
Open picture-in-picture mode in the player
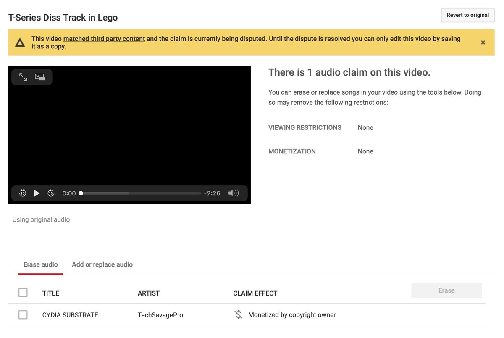[x=40, y=77]
